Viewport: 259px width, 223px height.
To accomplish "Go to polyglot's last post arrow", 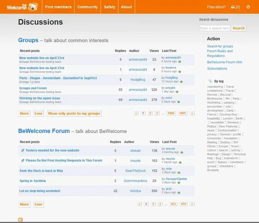I will pos(177,92).
